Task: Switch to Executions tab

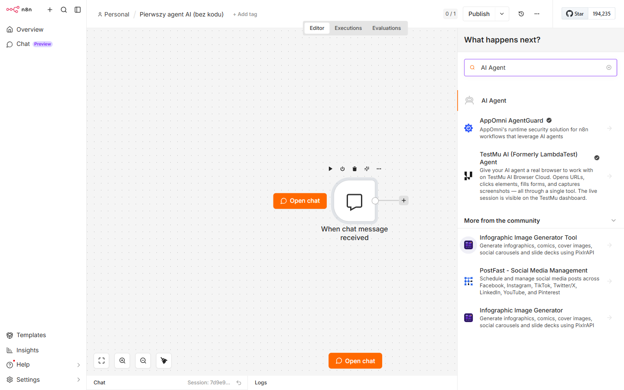Action: 348,28
